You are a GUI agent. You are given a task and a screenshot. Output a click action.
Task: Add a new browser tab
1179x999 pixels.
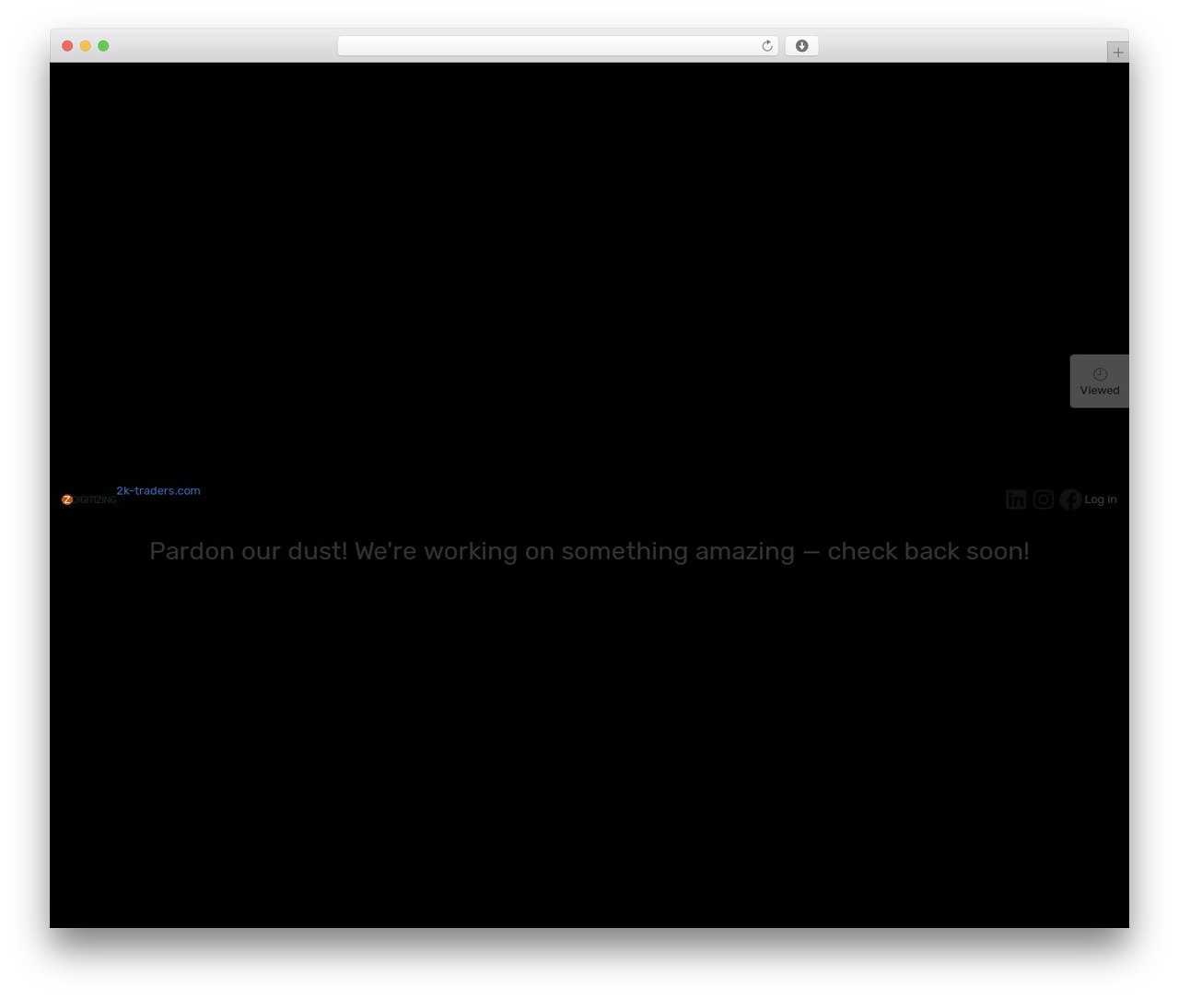[x=1118, y=53]
